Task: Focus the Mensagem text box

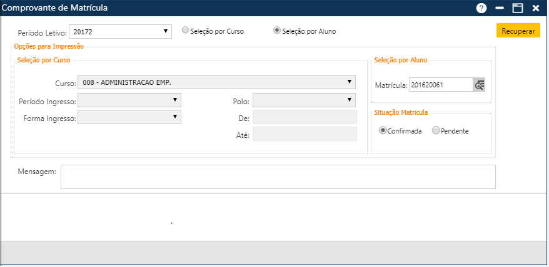Action: click(278, 177)
